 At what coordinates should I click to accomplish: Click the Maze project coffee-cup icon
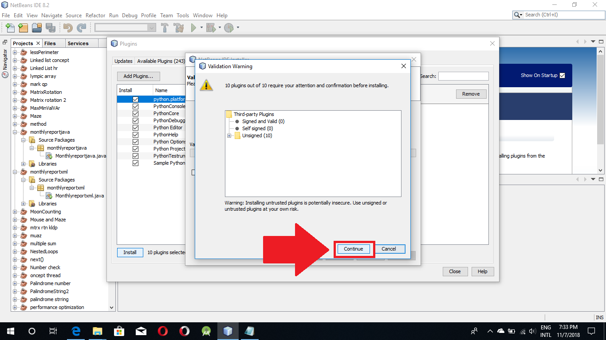24,116
